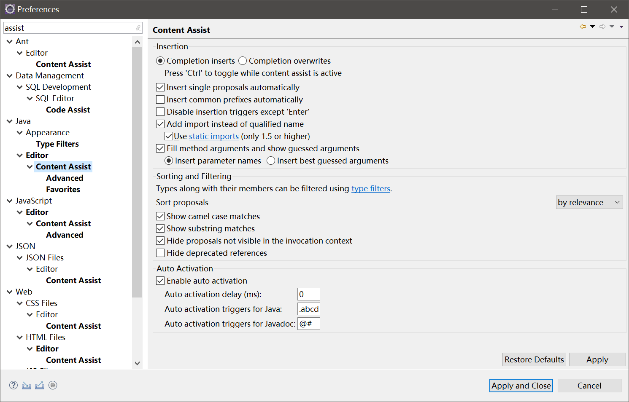Collapse the Data Management node
The height and width of the screenshot is (402, 629).
click(10, 76)
